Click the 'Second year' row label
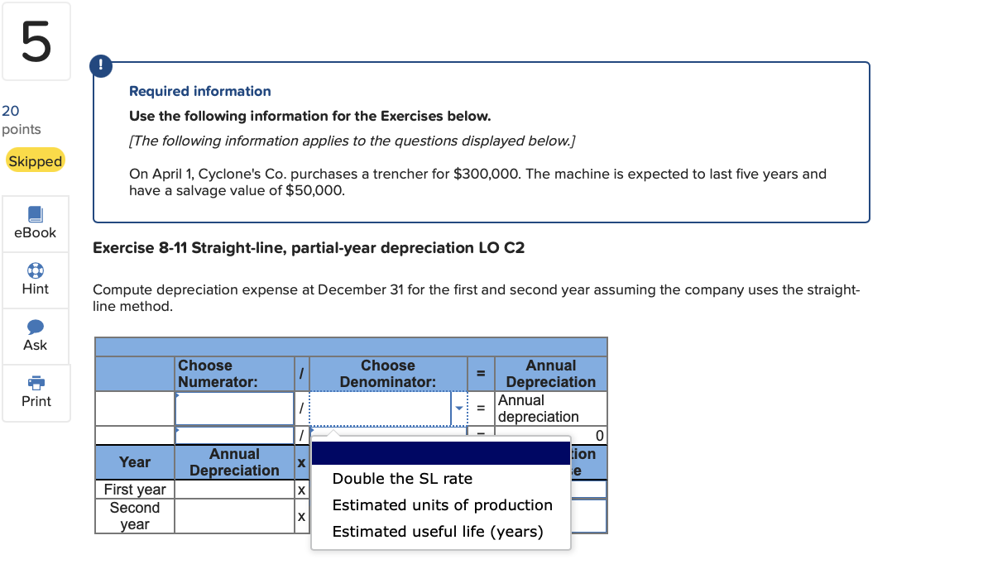The width and height of the screenshot is (983, 564). click(x=135, y=516)
